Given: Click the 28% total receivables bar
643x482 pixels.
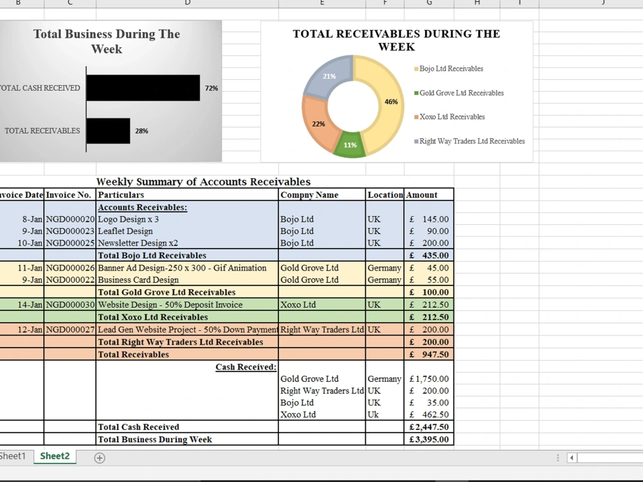Looking at the screenshot, I should [108, 130].
